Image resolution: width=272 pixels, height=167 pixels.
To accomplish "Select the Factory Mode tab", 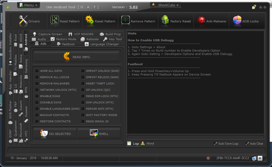I will point(63,39).
